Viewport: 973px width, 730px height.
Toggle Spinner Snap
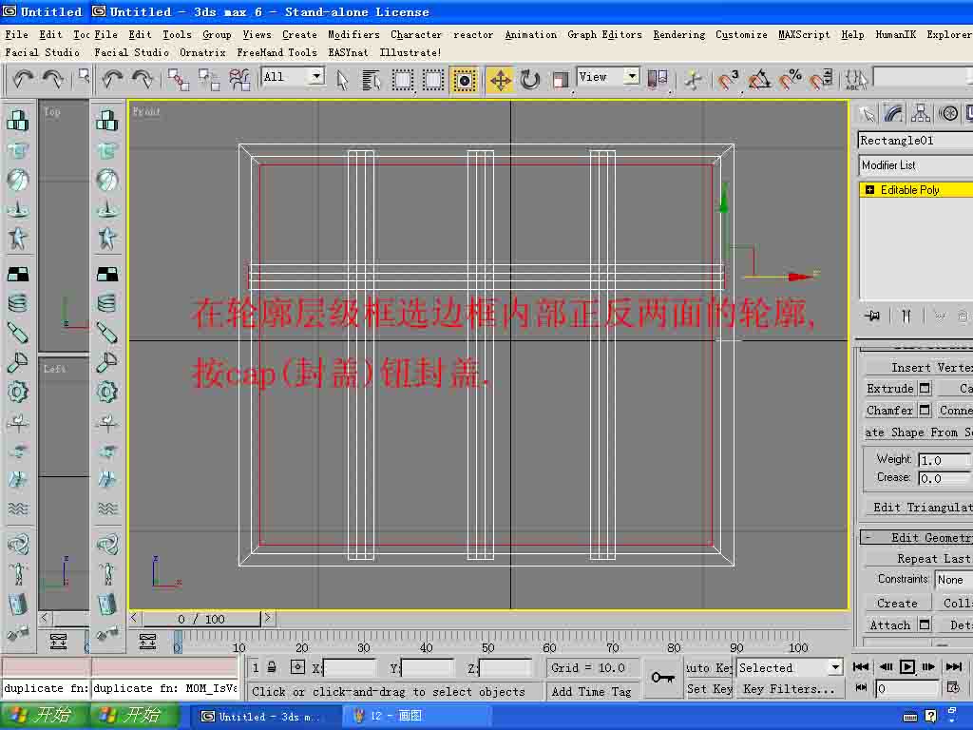(821, 80)
